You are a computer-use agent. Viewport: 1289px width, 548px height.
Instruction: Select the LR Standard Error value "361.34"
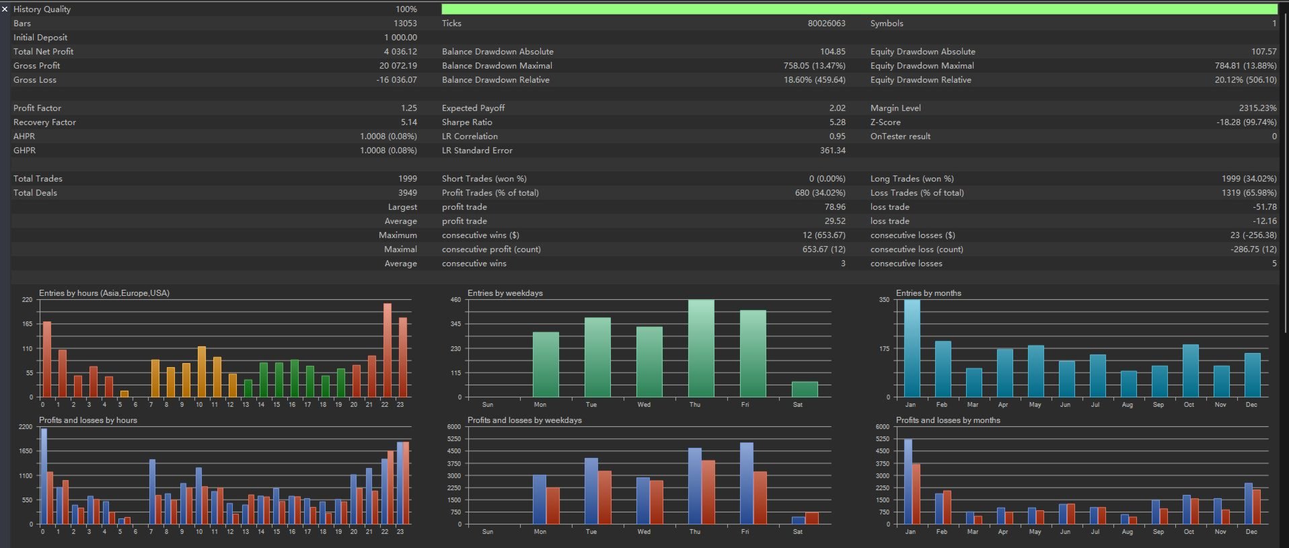tap(833, 151)
